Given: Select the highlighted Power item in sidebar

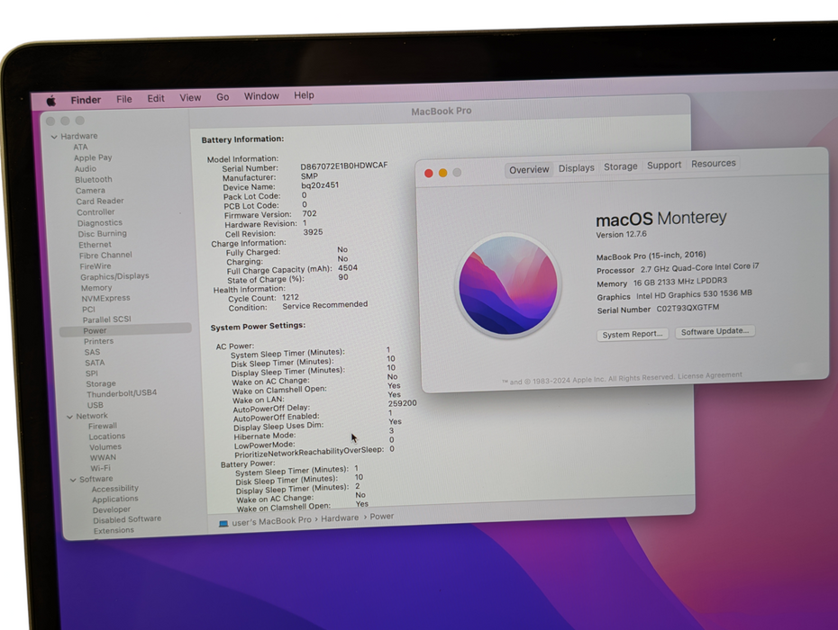Looking at the screenshot, I should 125,330.
